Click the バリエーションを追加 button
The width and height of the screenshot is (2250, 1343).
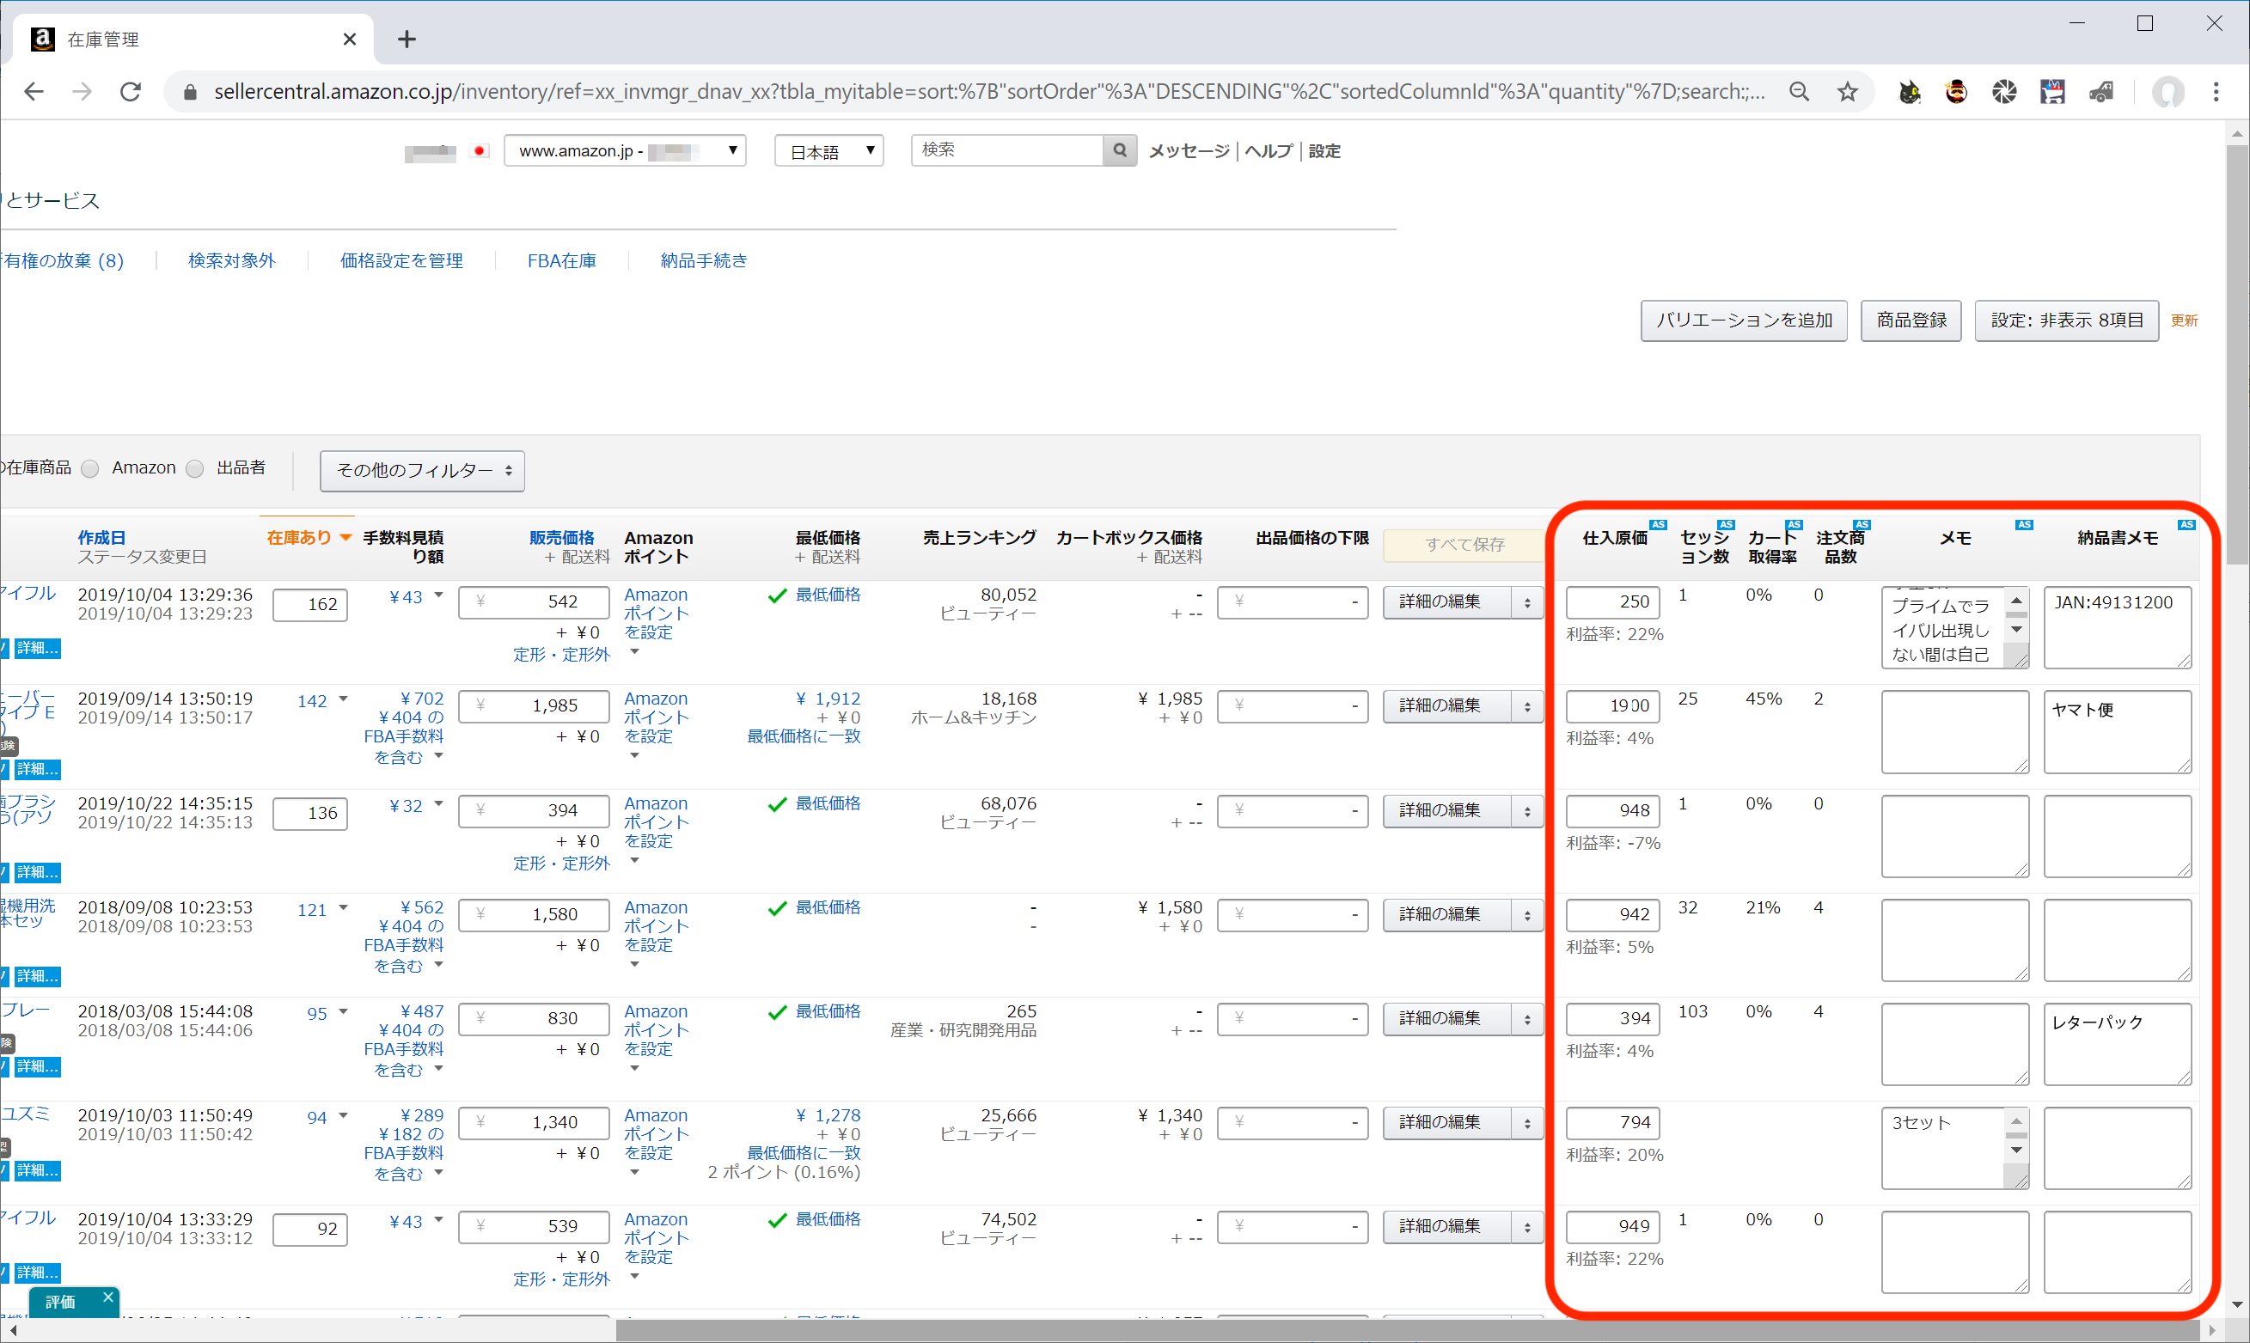1744,320
